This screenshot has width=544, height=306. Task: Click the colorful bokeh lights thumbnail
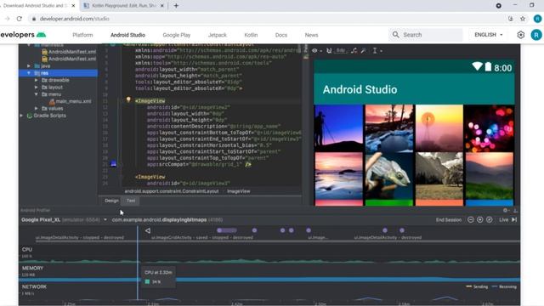click(490, 128)
